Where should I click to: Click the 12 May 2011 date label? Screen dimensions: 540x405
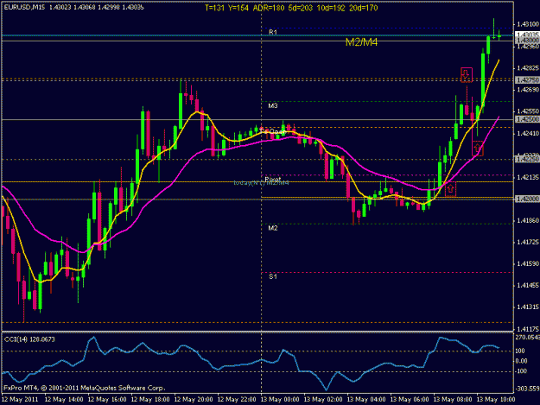pyautogui.click(x=20, y=400)
